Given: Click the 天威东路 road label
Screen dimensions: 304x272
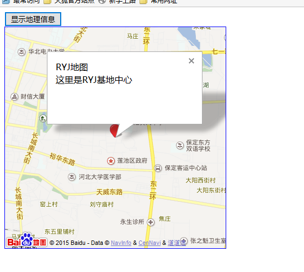Looking at the screenshot, I should tap(109, 192).
